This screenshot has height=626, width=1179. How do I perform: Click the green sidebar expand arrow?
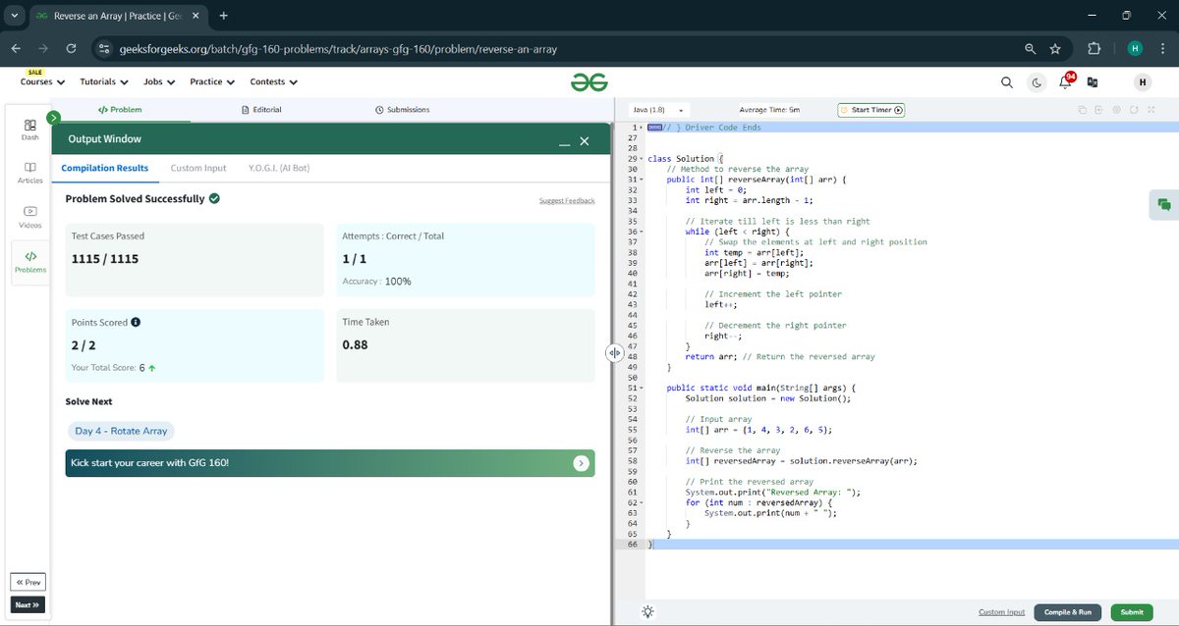(53, 117)
